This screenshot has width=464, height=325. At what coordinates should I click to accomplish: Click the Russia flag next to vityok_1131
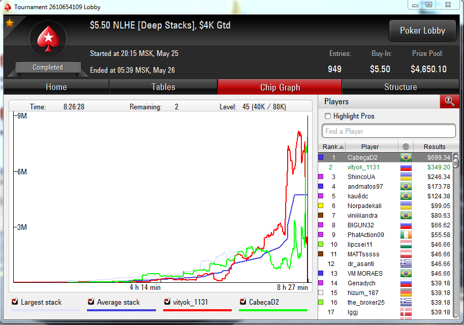click(x=406, y=167)
